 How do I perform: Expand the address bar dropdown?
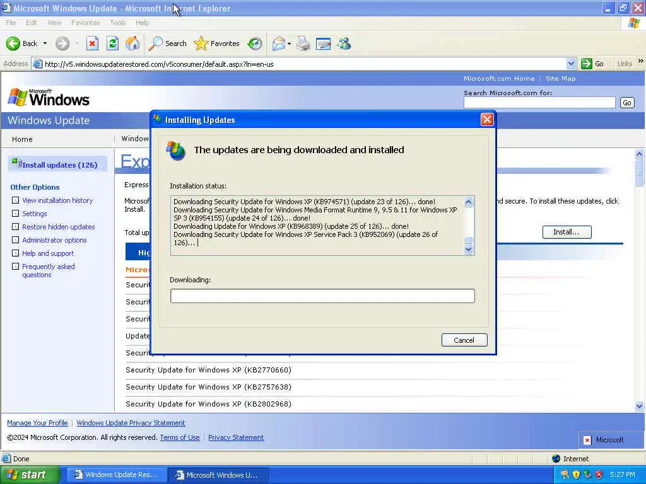click(x=570, y=64)
